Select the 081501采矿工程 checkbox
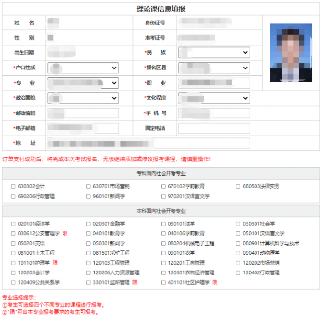320x317 pixels. point(88,253)
